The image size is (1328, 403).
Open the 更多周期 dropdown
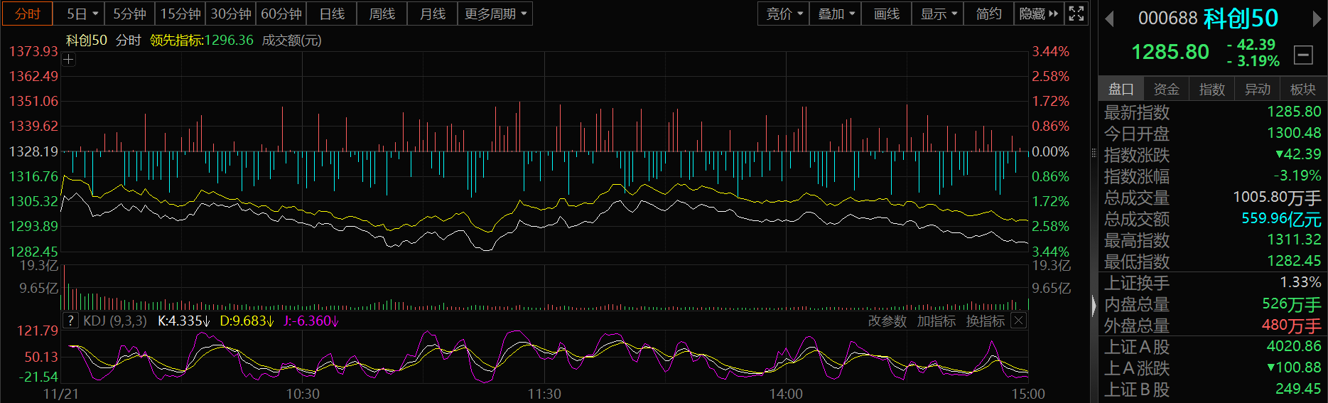(495, 14)
